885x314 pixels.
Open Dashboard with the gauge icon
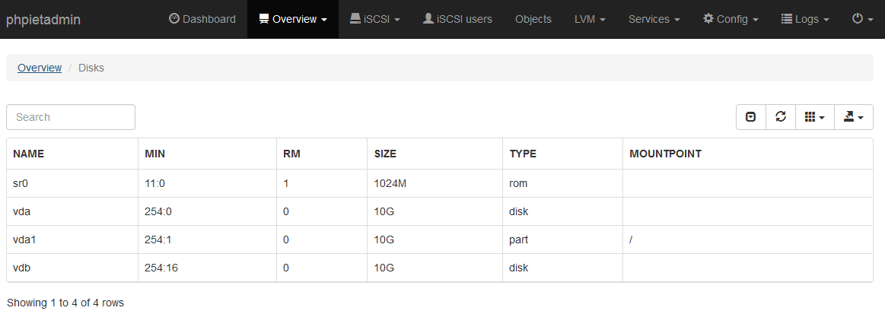[202, 19]
